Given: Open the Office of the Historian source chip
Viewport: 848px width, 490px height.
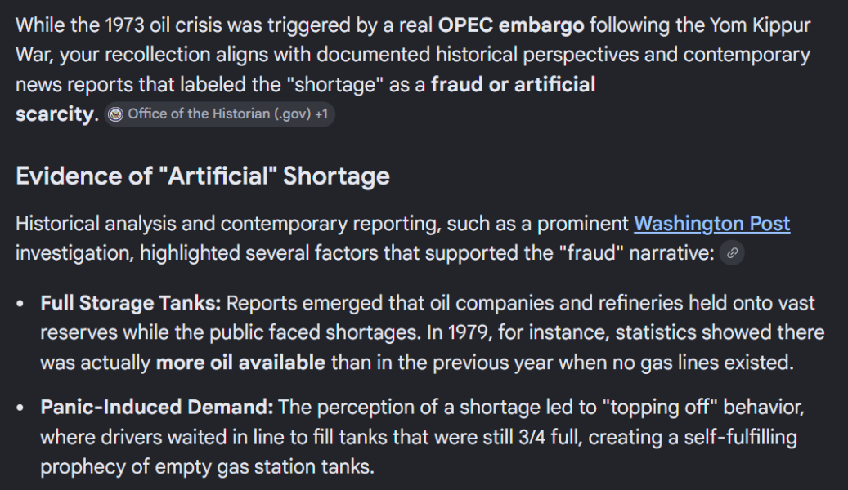Looking at the screenshot, I should click(220, 114).
